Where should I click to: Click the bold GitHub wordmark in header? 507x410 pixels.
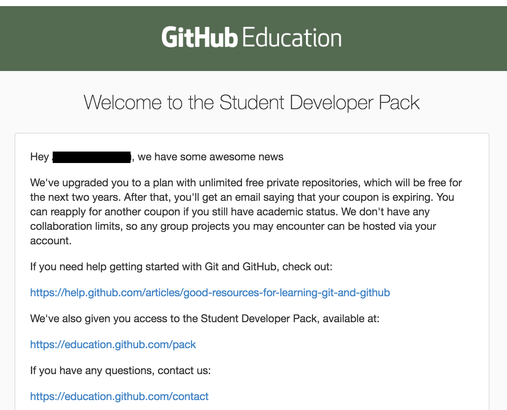point(200,37)
